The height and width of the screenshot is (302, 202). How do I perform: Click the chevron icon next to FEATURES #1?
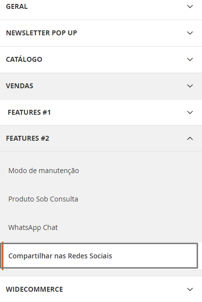point(190,112)
